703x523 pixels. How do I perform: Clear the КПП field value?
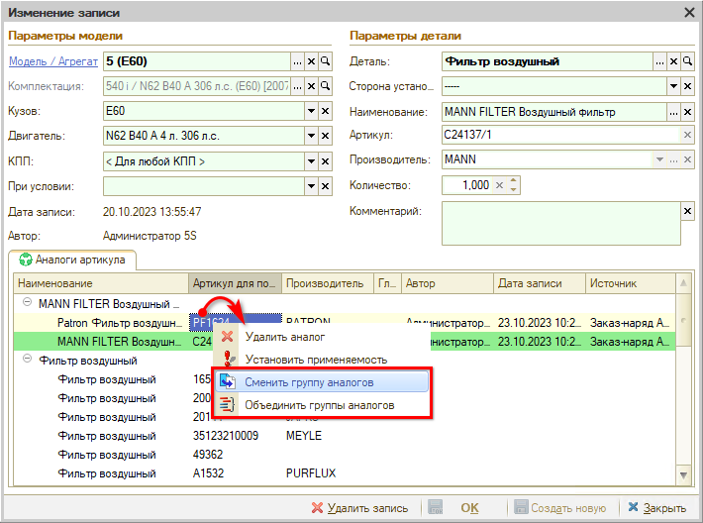pos(325,161)
